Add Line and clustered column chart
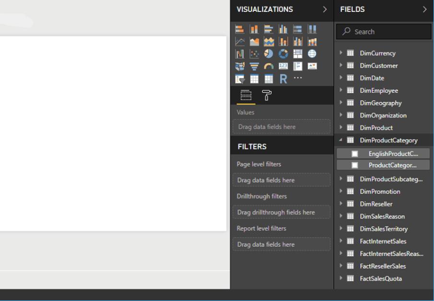Image resolution: width=434 pixels, height=301 pixels. tap(297, 42)
